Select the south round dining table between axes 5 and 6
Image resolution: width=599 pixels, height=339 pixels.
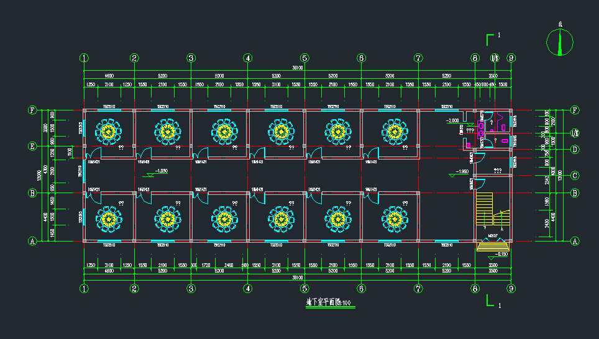coord(338,219)
